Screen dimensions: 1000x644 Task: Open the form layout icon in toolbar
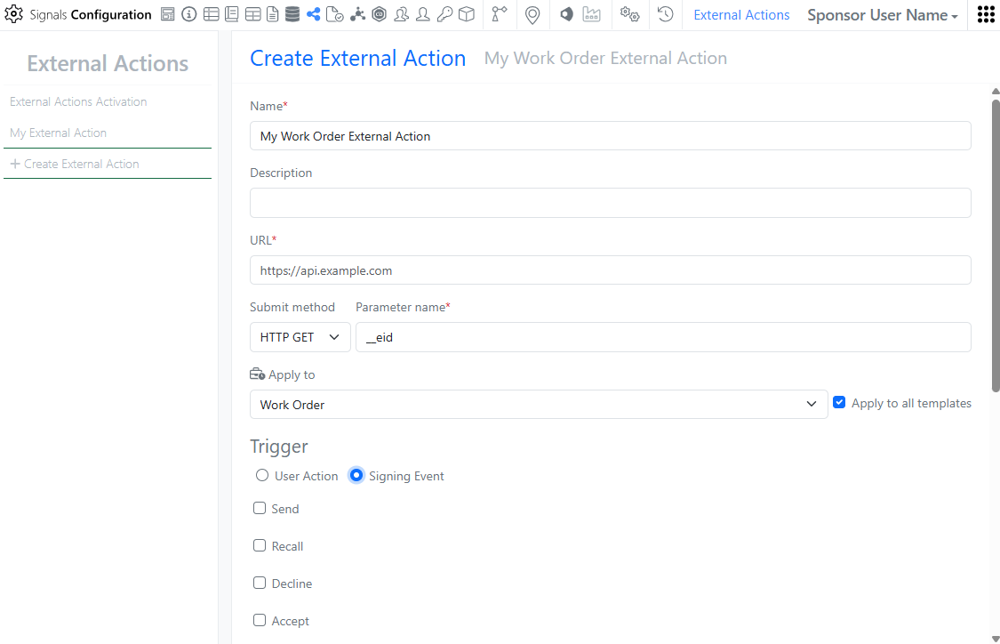pos(168,14)
